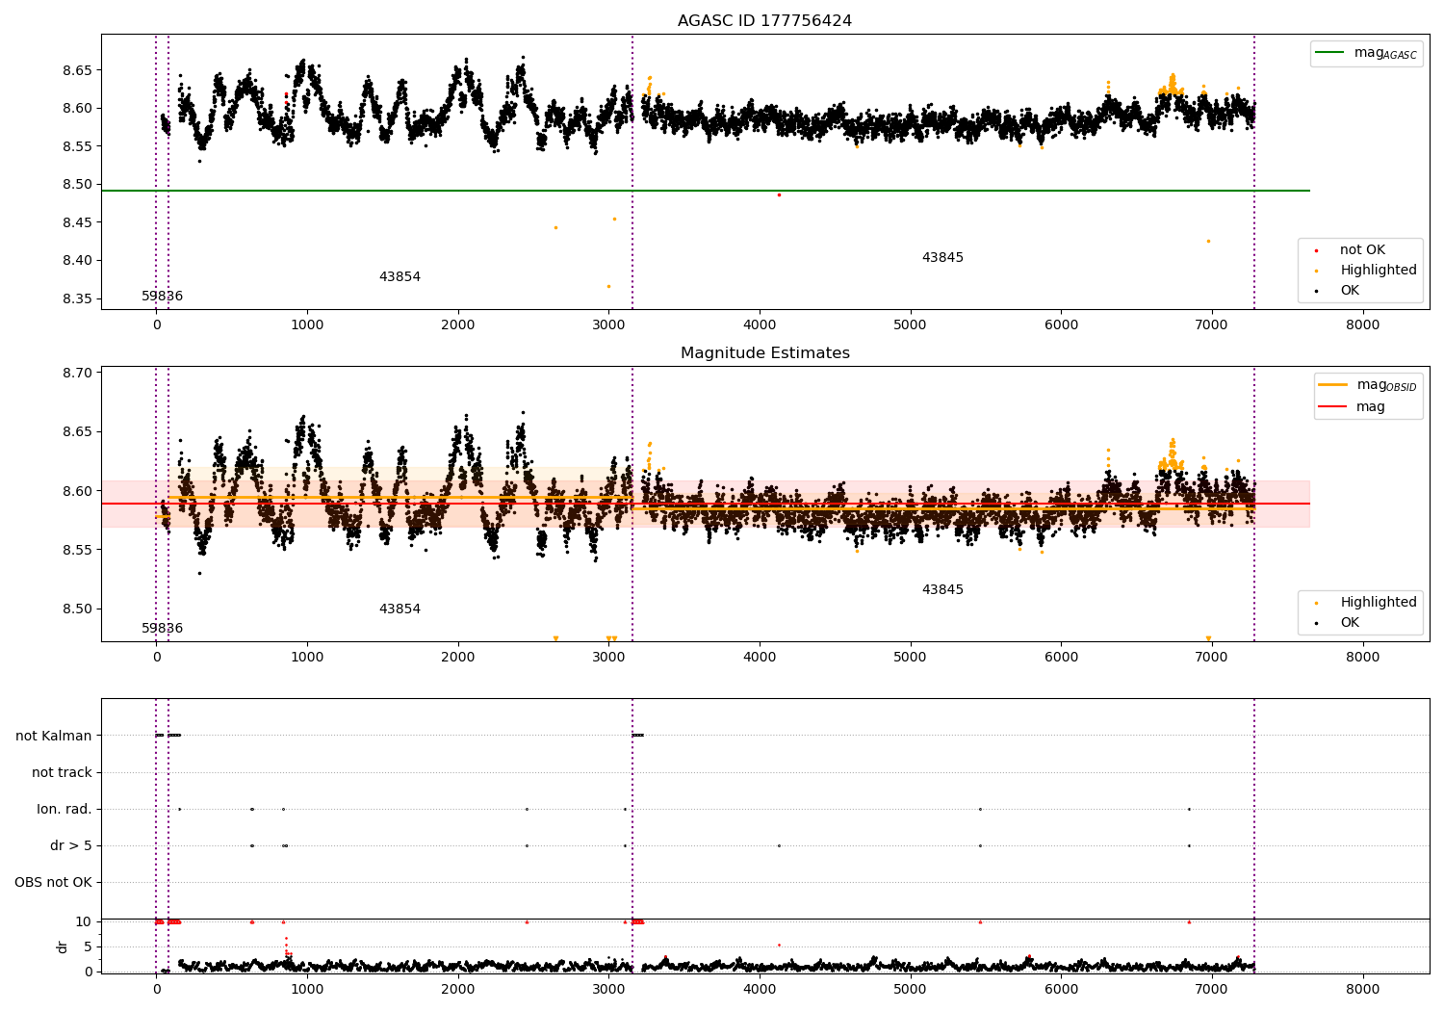This screenshot has width=1444, height=1011.
Task: Click obsid label 43845 in Magnitude Estimates plot
Action: [942, 590]
